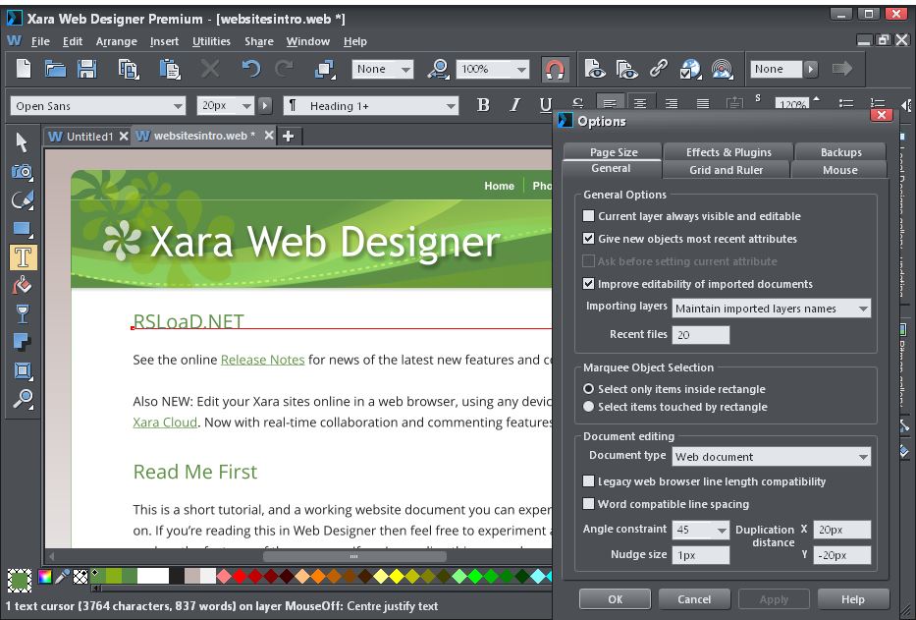The width and height of the screenshot is (916, 620).
Task: Open the Arrange menu
Action: (116, 41)
